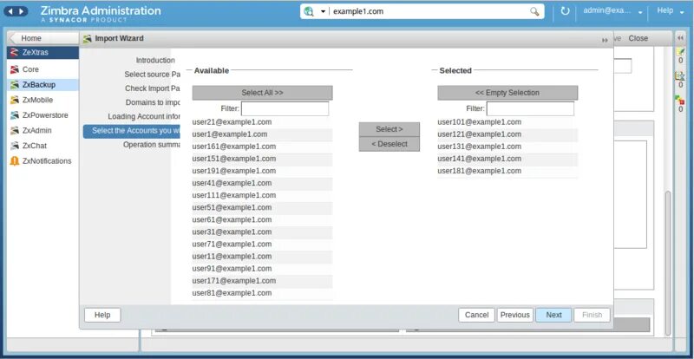694x359 pixels.
Task: Open the admin account dropdown
Action: point(640,12)
